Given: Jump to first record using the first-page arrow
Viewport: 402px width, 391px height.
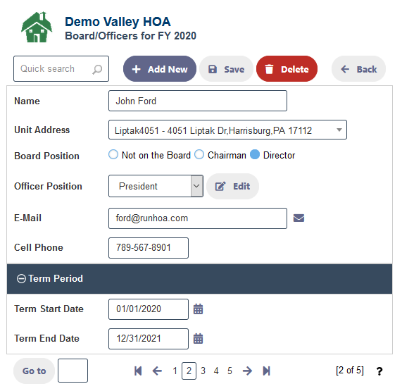Looking at the screenshot, I should coord(138,371).
